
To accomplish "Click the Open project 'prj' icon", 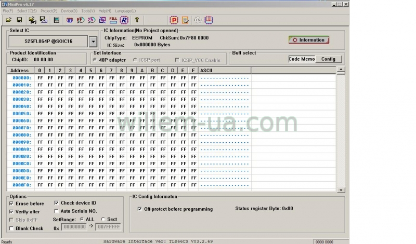I will point(32,20).
